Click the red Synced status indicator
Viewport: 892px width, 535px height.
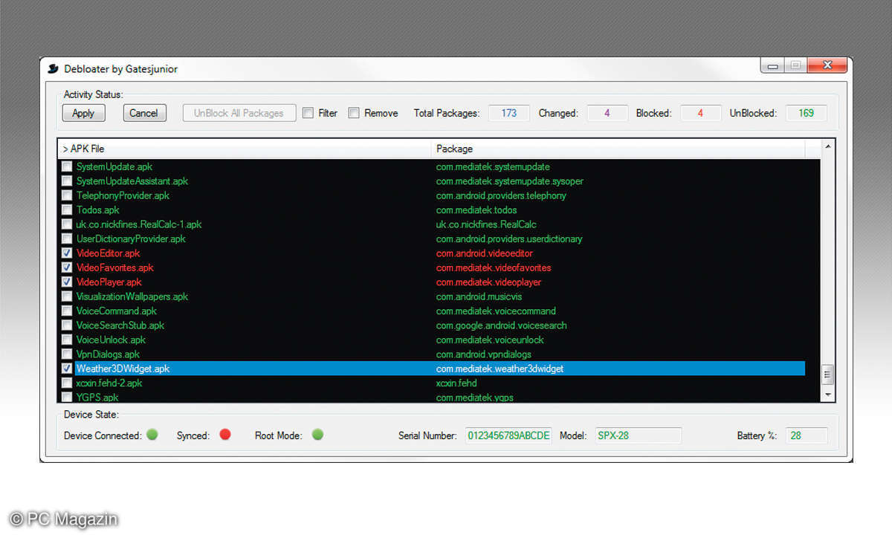(x=225, y=435)
